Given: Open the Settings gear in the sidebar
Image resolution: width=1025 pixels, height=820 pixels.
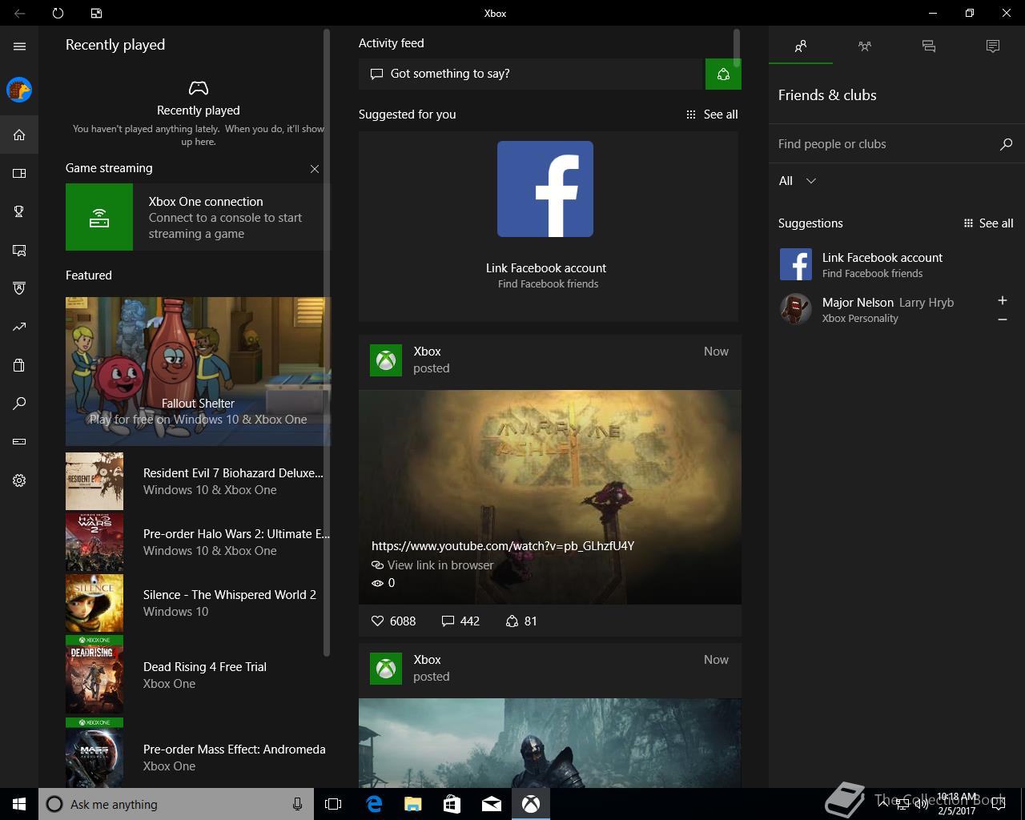Looking at the screenshot, I should pos(19,480).
